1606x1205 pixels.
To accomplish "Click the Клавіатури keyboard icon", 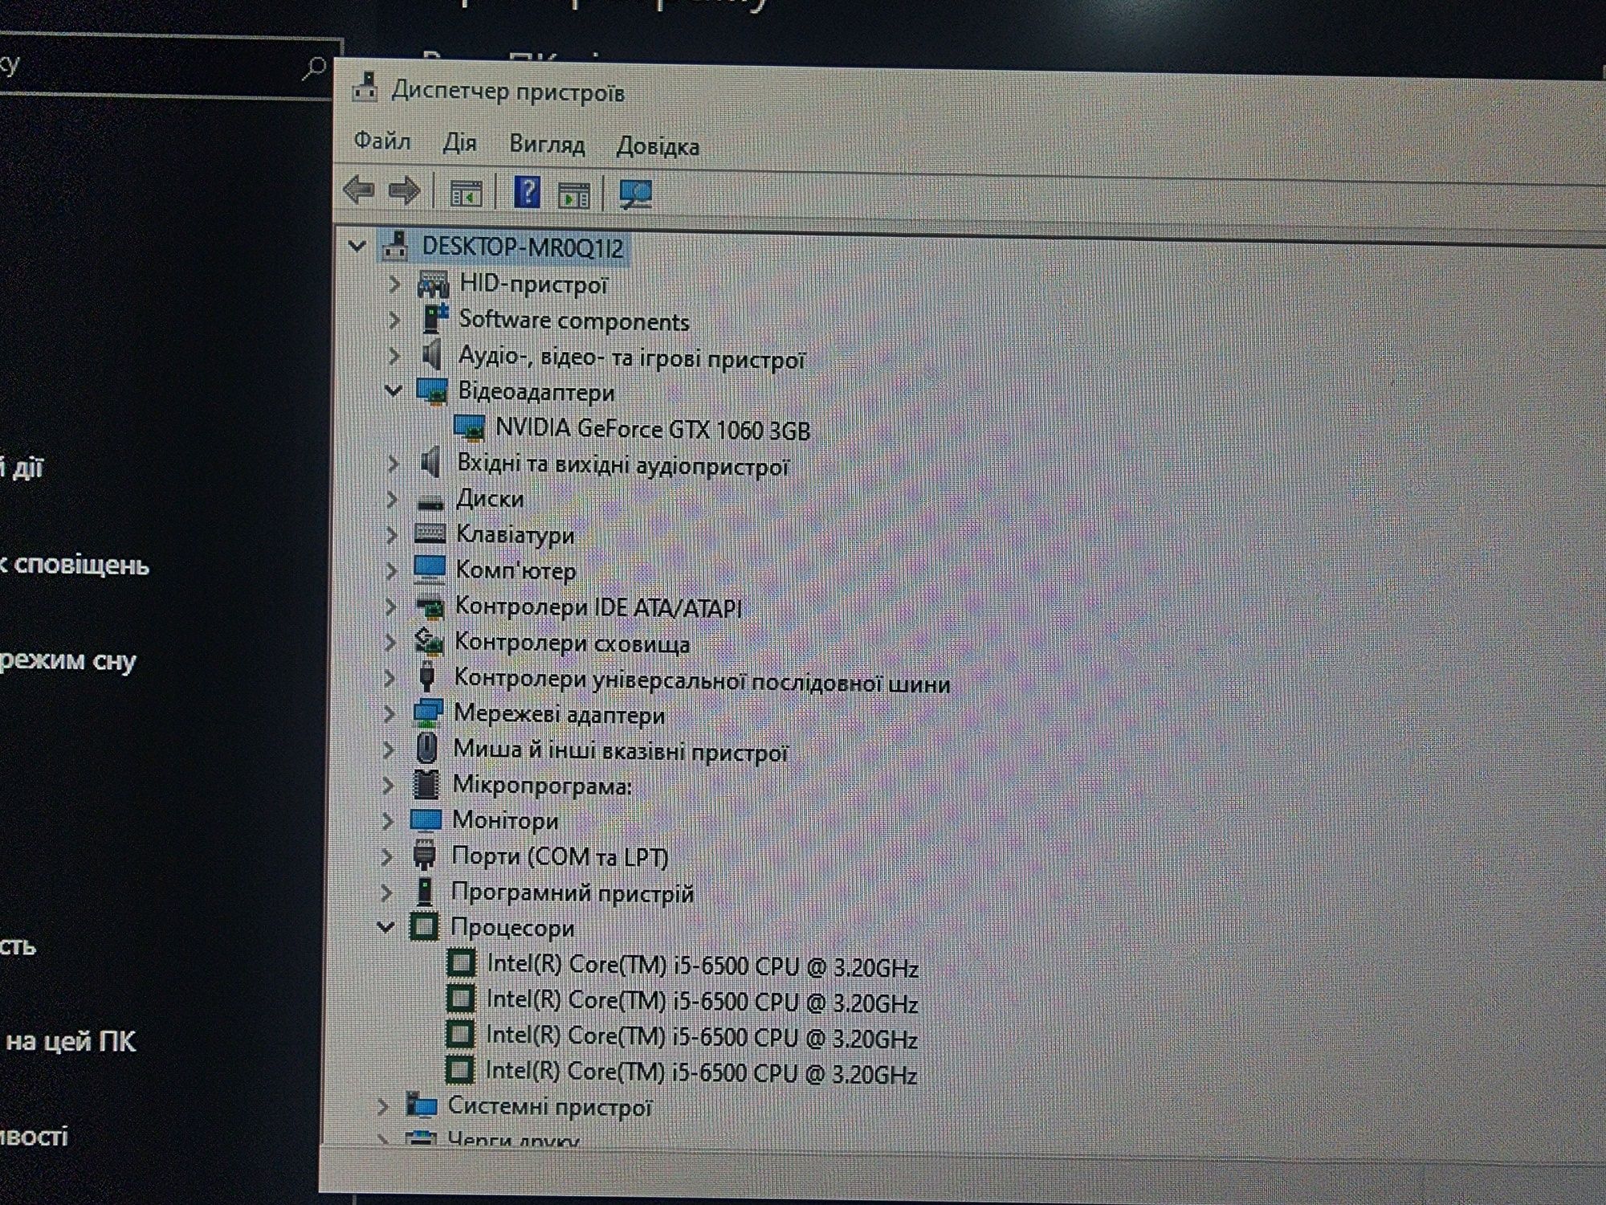I will point(430,533).
